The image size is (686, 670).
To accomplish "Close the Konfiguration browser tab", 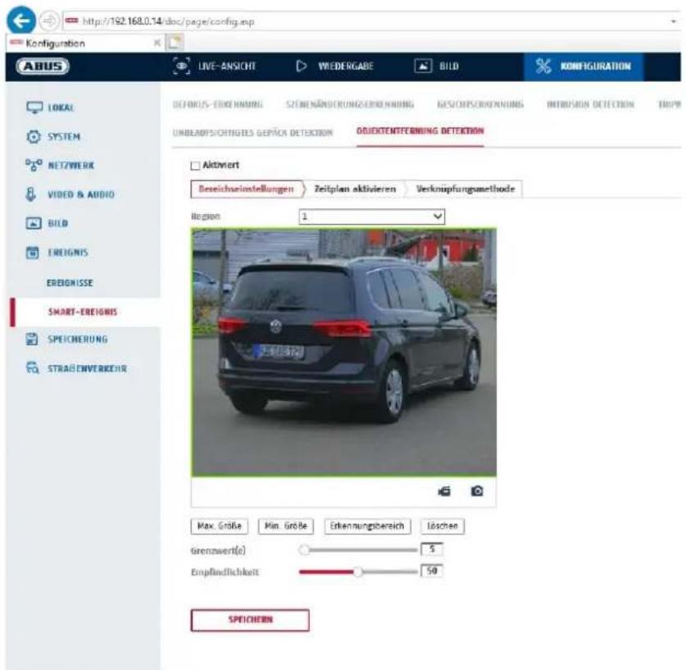I will 157,43.
